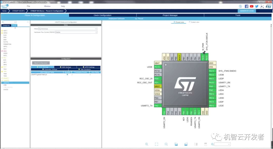This screenshot has width=273, height=149.
Task: Click pin PA9 on the chip
Action: point(212,86)
